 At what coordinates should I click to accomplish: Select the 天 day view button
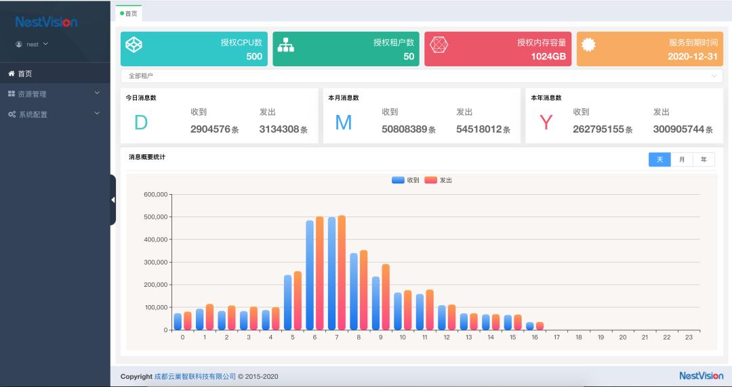click(x=659, y=160)
